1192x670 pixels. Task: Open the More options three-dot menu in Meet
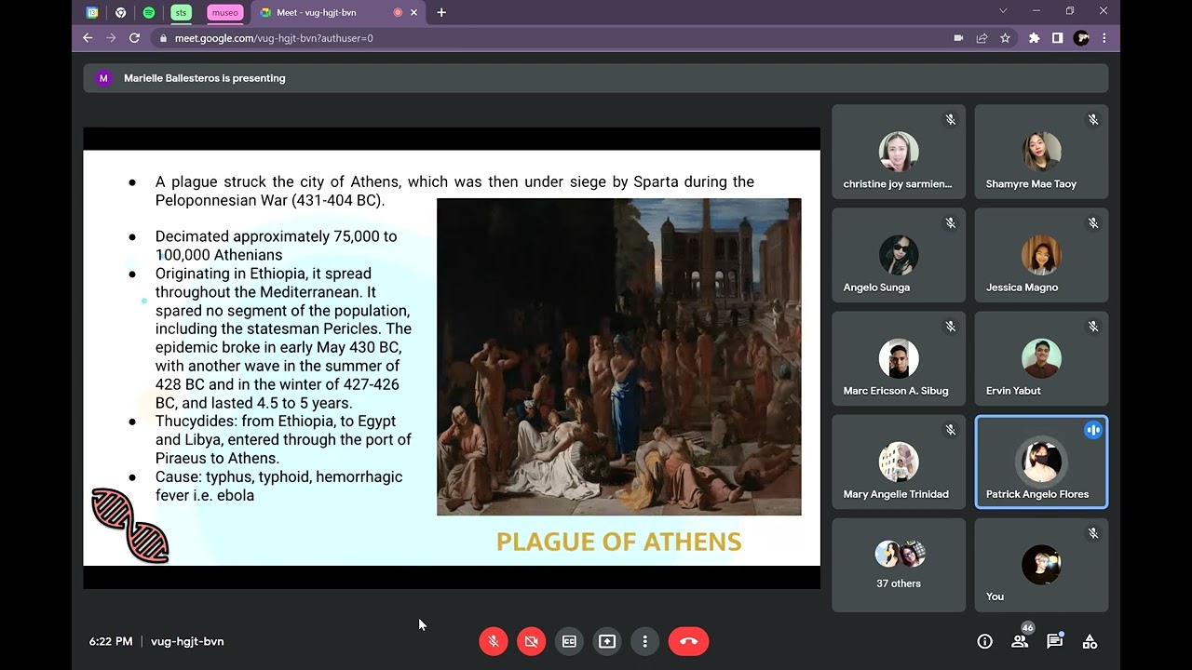[x=644, y=641]
